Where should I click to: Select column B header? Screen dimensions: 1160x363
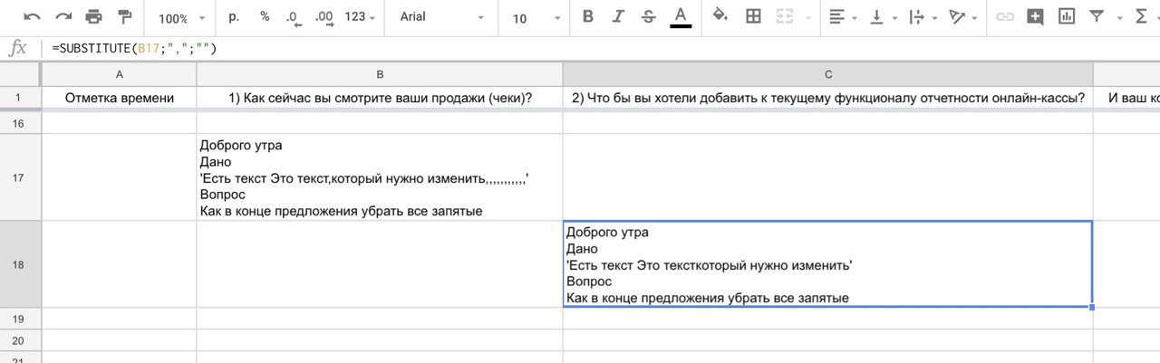(380, 74)
